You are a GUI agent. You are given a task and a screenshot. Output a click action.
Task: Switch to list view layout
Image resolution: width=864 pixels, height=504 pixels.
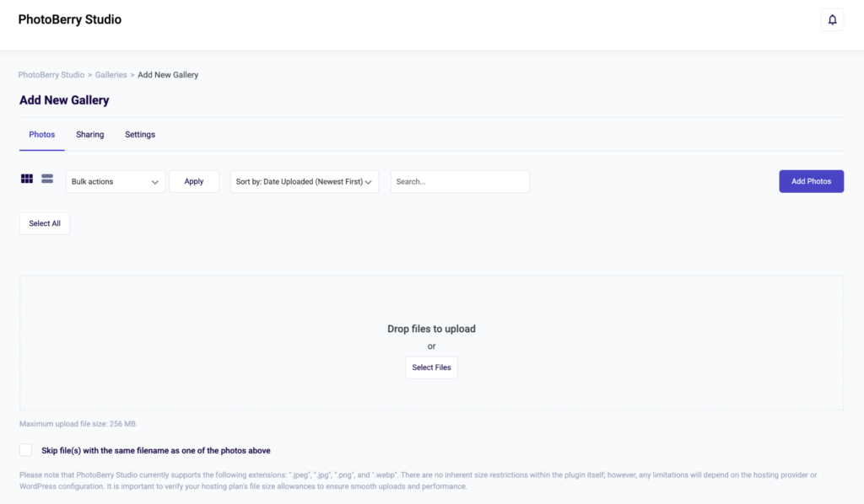pyautogui.click(x=47, y=179)
